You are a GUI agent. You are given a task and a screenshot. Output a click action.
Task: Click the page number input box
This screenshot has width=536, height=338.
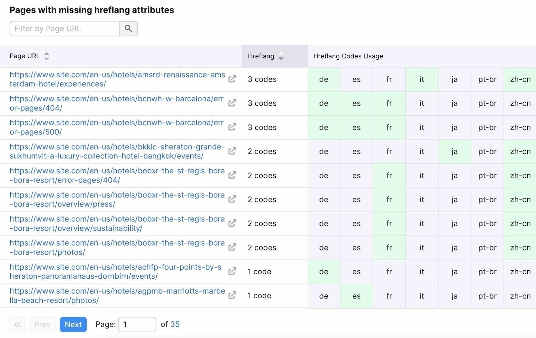tap(137, 324)
